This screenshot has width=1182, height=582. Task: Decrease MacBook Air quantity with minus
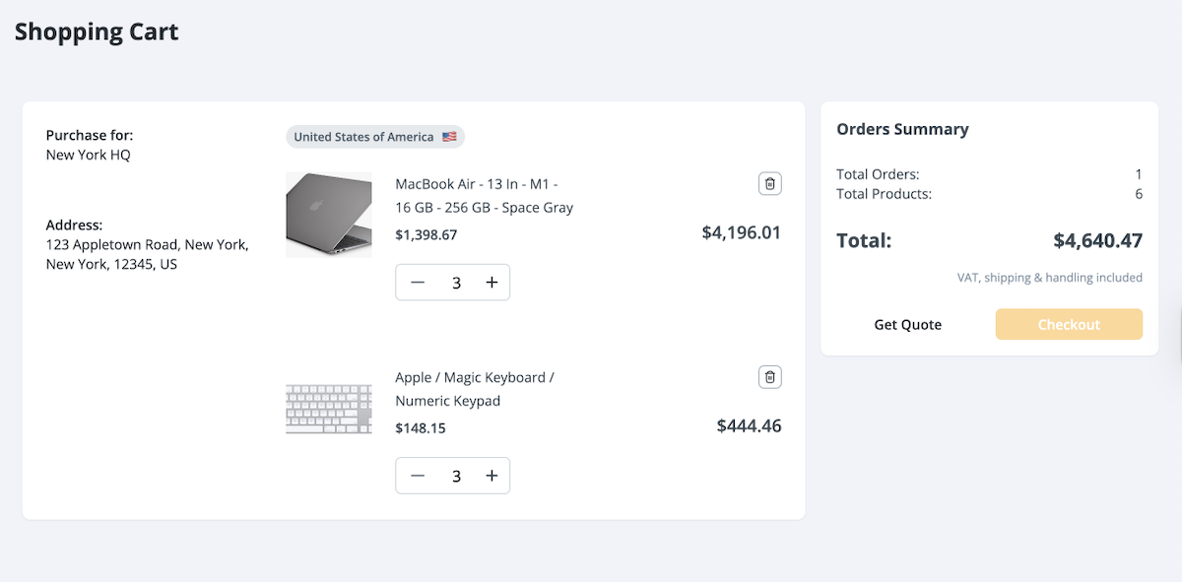coord(418,283)
